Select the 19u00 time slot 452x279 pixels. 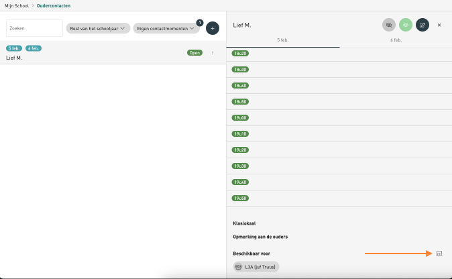click(240, 117)
